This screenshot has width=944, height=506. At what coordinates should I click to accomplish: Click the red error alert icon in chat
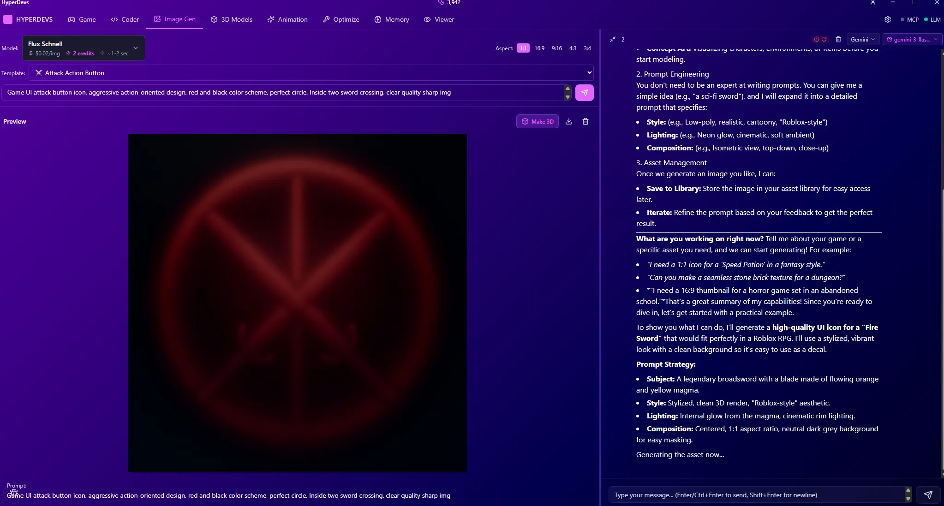click(x=816, y=39)
